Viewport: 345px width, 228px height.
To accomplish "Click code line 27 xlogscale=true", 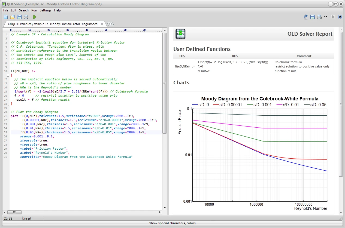I will (x=34, y=140).
